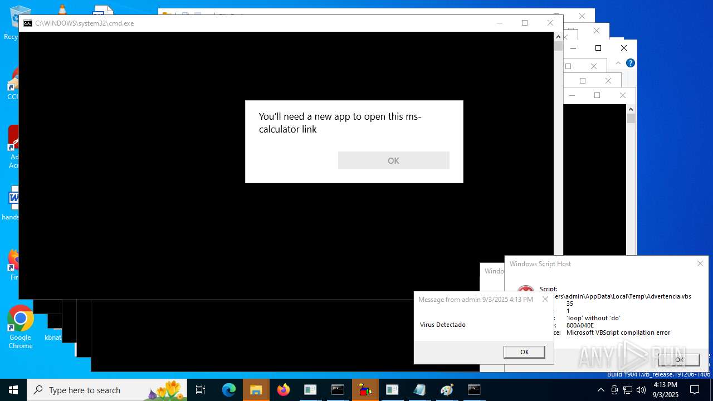Viewport: 713px width, 401px height.
Task: Click OK in Windows Script Host error dialog
Action: [679, 360]
